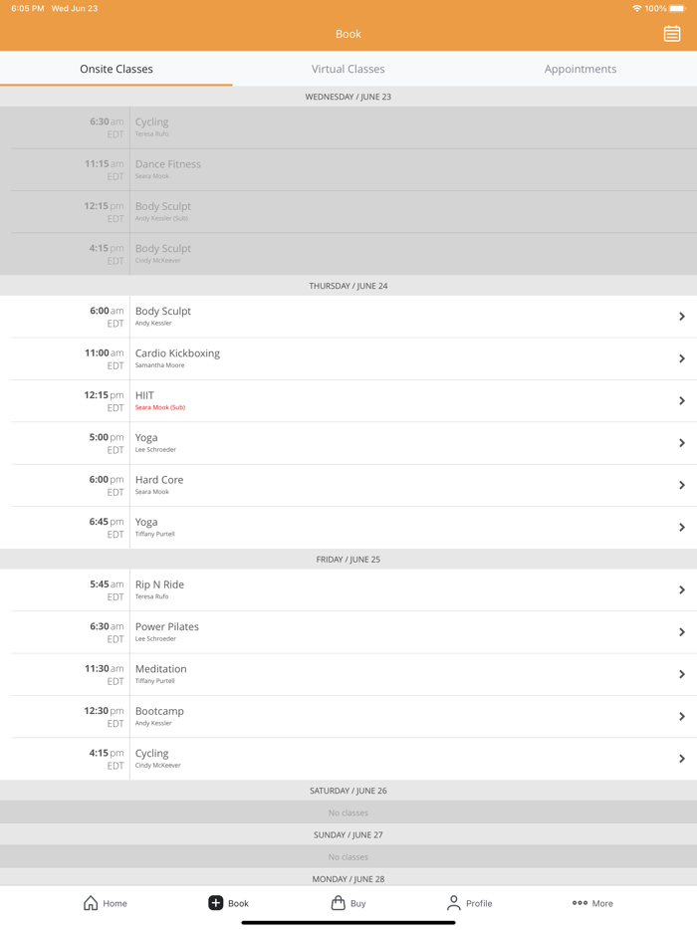The width and height of the screenshot is (697, 930).
Task: Tap the Wi-Fi status icon
Action: point(636,9)
